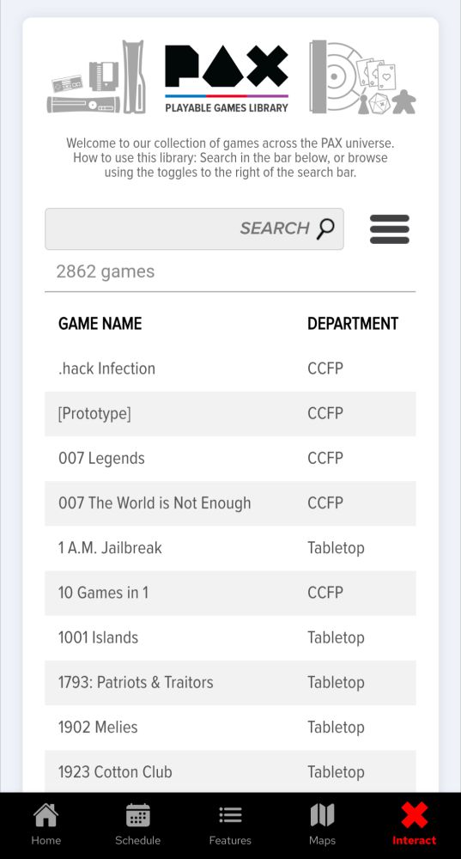Open the .hack Infection game row
Viewport: 461px width, 859px height.
tap(230, 369)
